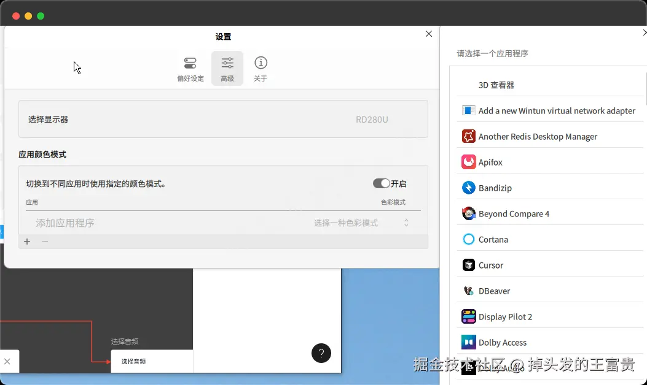Select 3D 查看器 from the list

(550, 85)
